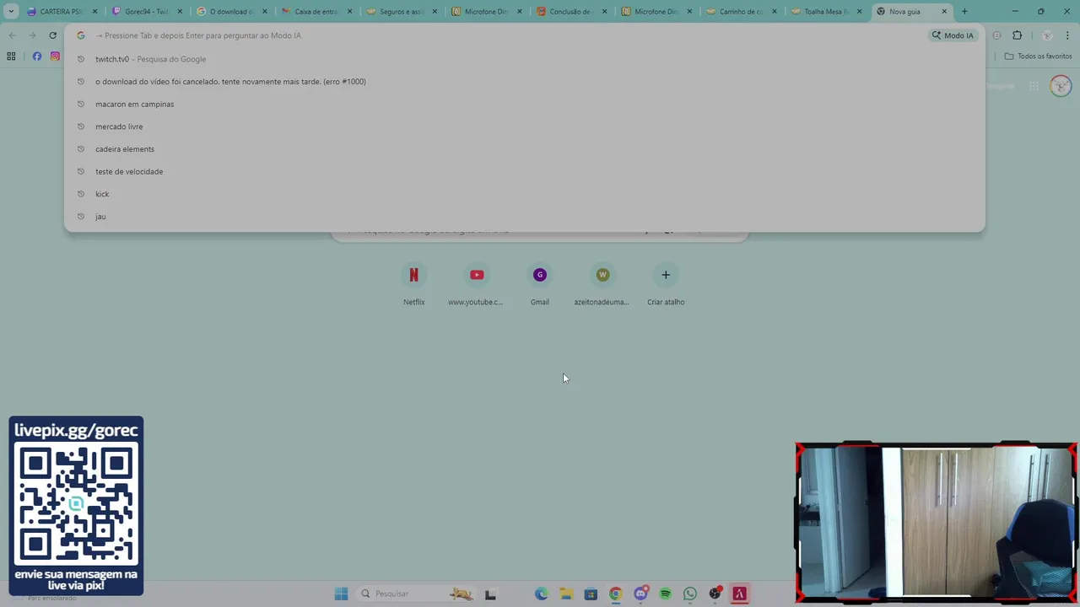Select suggestion about download do vídeo cancelado
This screenshot has width=1080, height=607.
(x=524, y=82)
